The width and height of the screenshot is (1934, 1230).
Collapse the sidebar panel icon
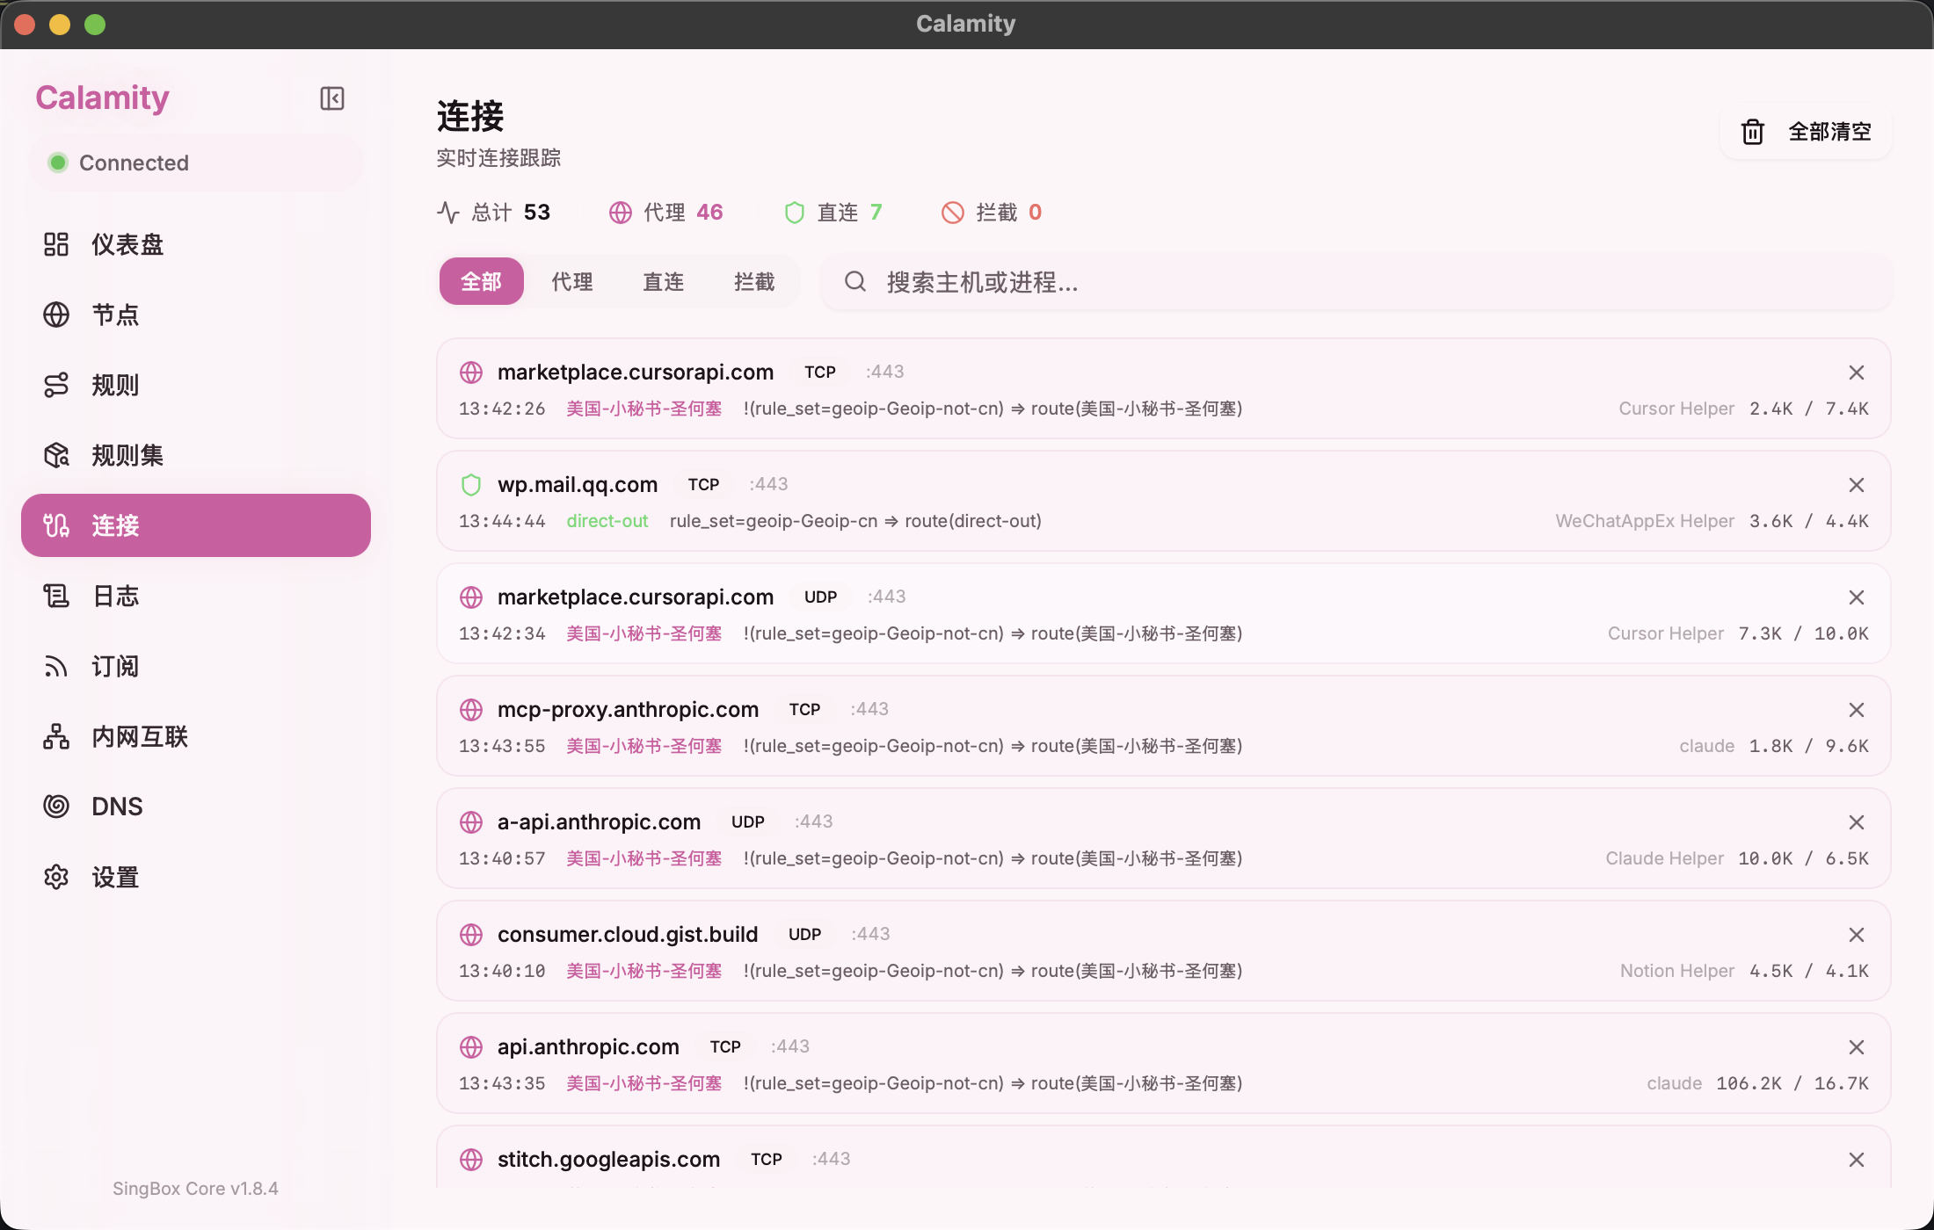[331, 98]
